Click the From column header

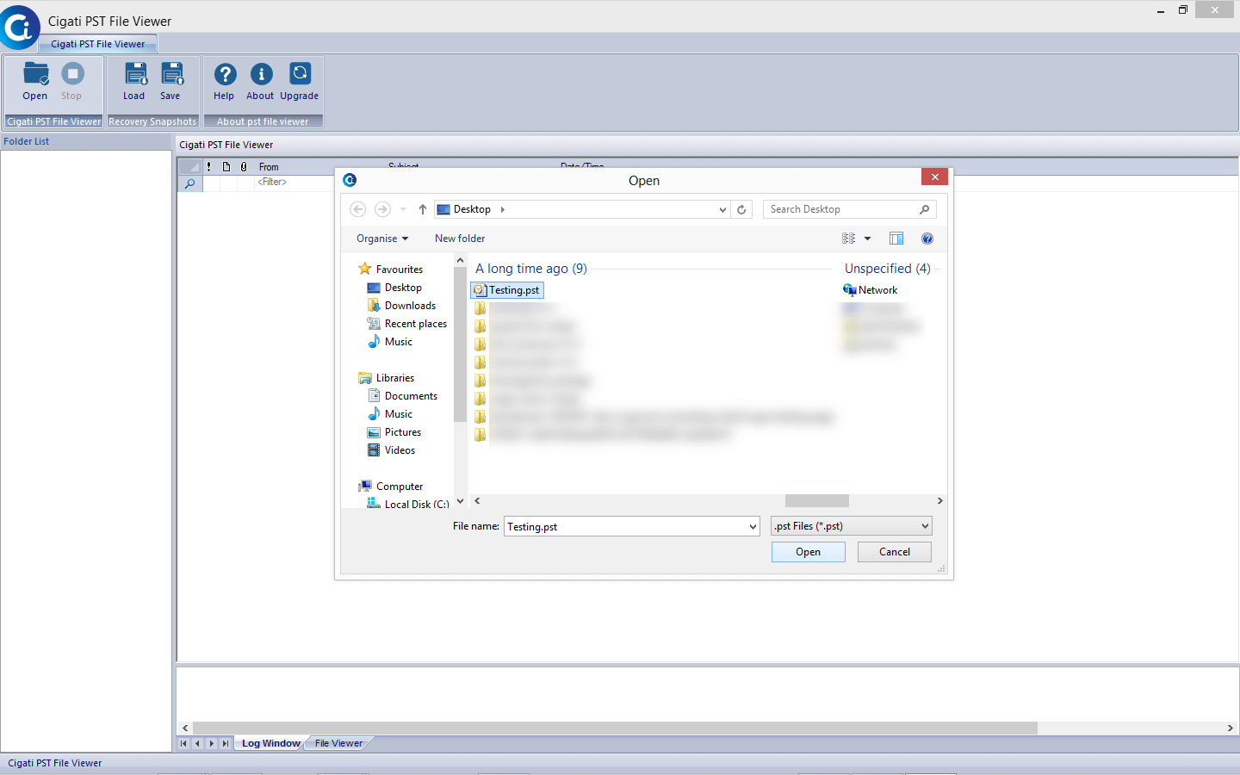pyautogui.click(x=269, y=167)
